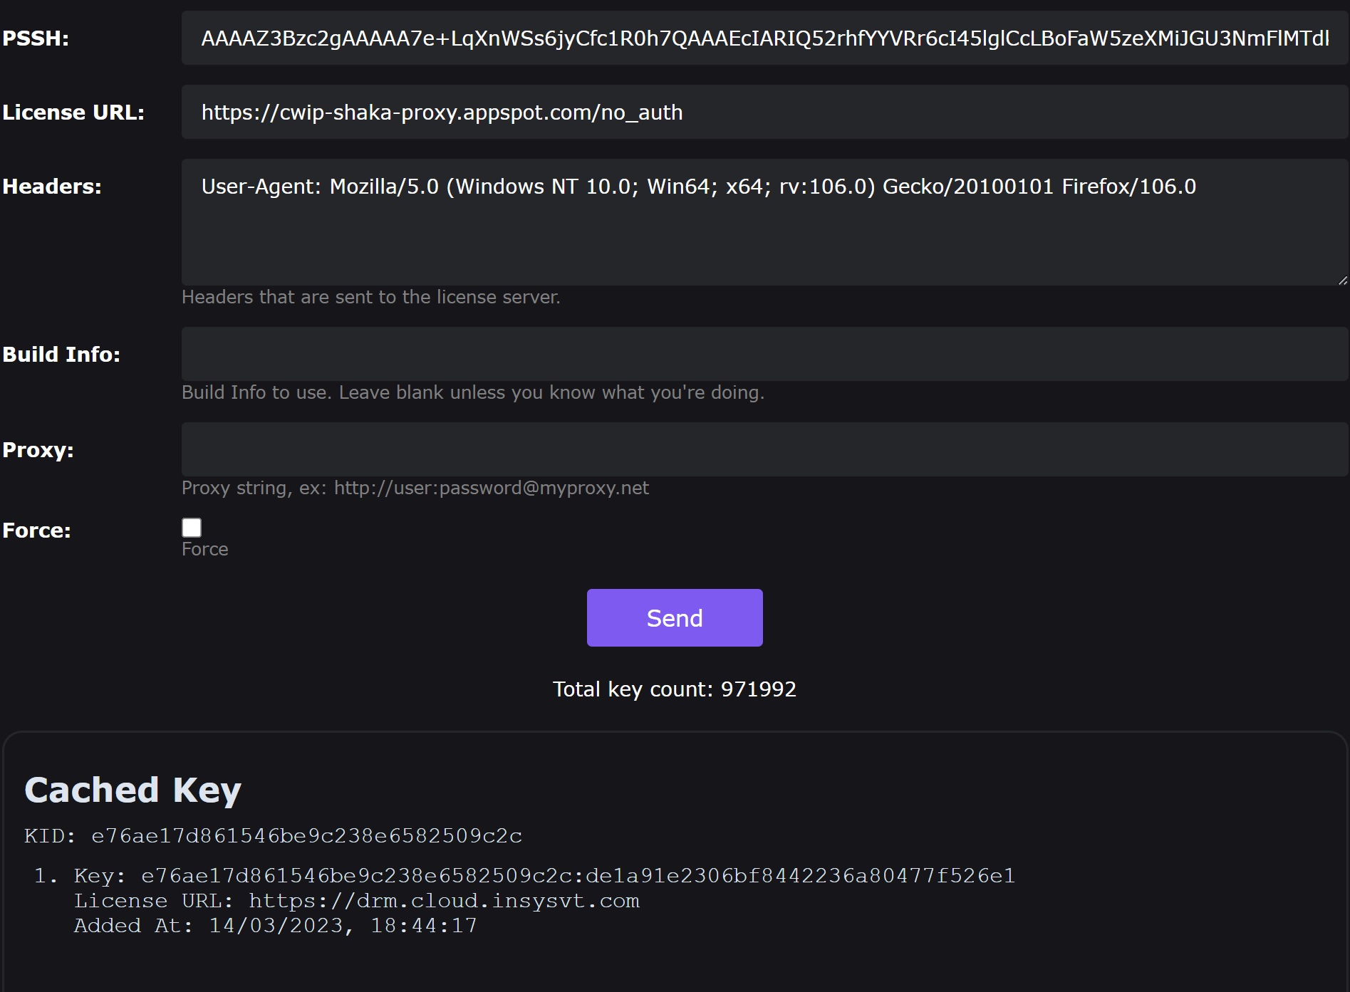Click the 'Added At' timestamp line

click(276, 926)
